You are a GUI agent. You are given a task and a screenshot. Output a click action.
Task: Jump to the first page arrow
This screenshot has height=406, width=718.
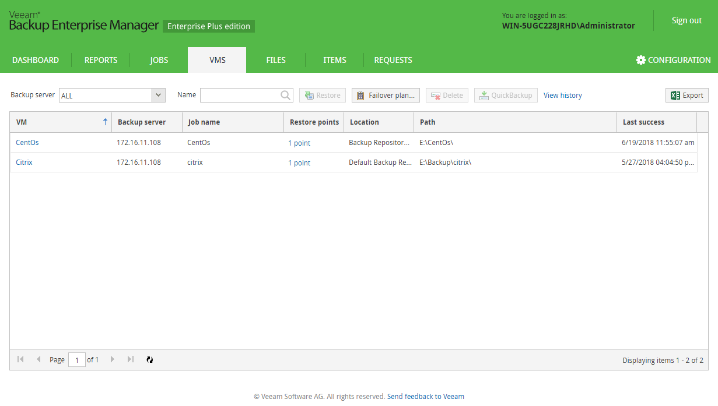20,360
